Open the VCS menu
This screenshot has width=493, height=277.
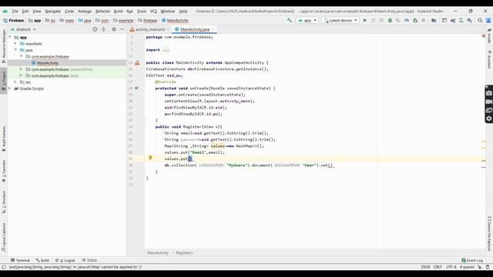pos(153,12)
